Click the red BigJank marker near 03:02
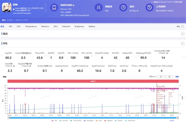186x122 pixels. 25,104
